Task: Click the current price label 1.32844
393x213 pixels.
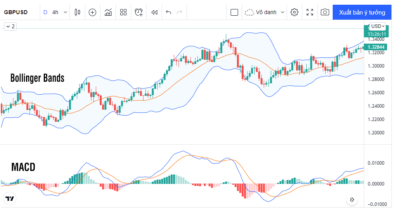Action: [376, 47]
